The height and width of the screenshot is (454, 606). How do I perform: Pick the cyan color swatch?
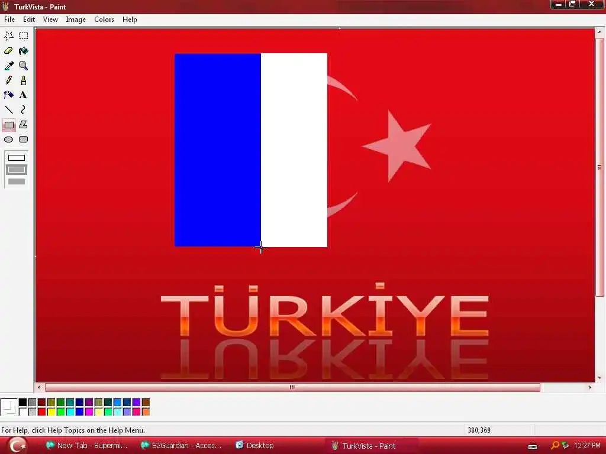[70, 411]
